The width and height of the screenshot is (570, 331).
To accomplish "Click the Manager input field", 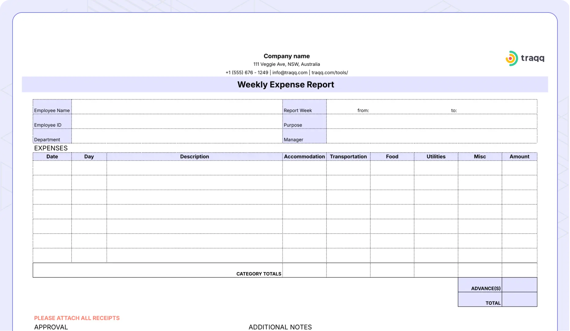I will (x=432, y=136).
